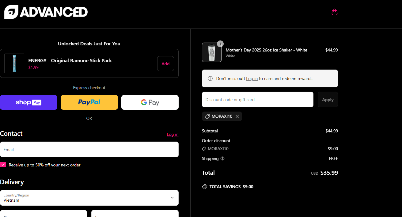
Task: Click the tag icon on MORAXI10 chip
Action: [207, 116]
